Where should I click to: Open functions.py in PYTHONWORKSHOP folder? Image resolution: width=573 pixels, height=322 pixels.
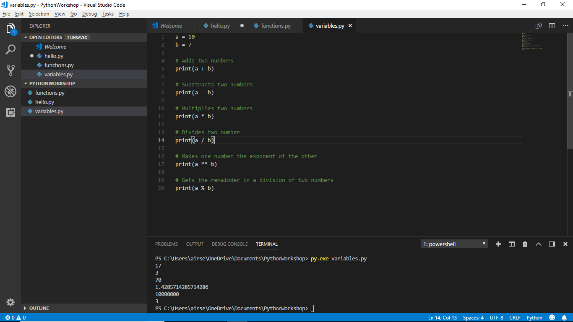coord(84,93)
